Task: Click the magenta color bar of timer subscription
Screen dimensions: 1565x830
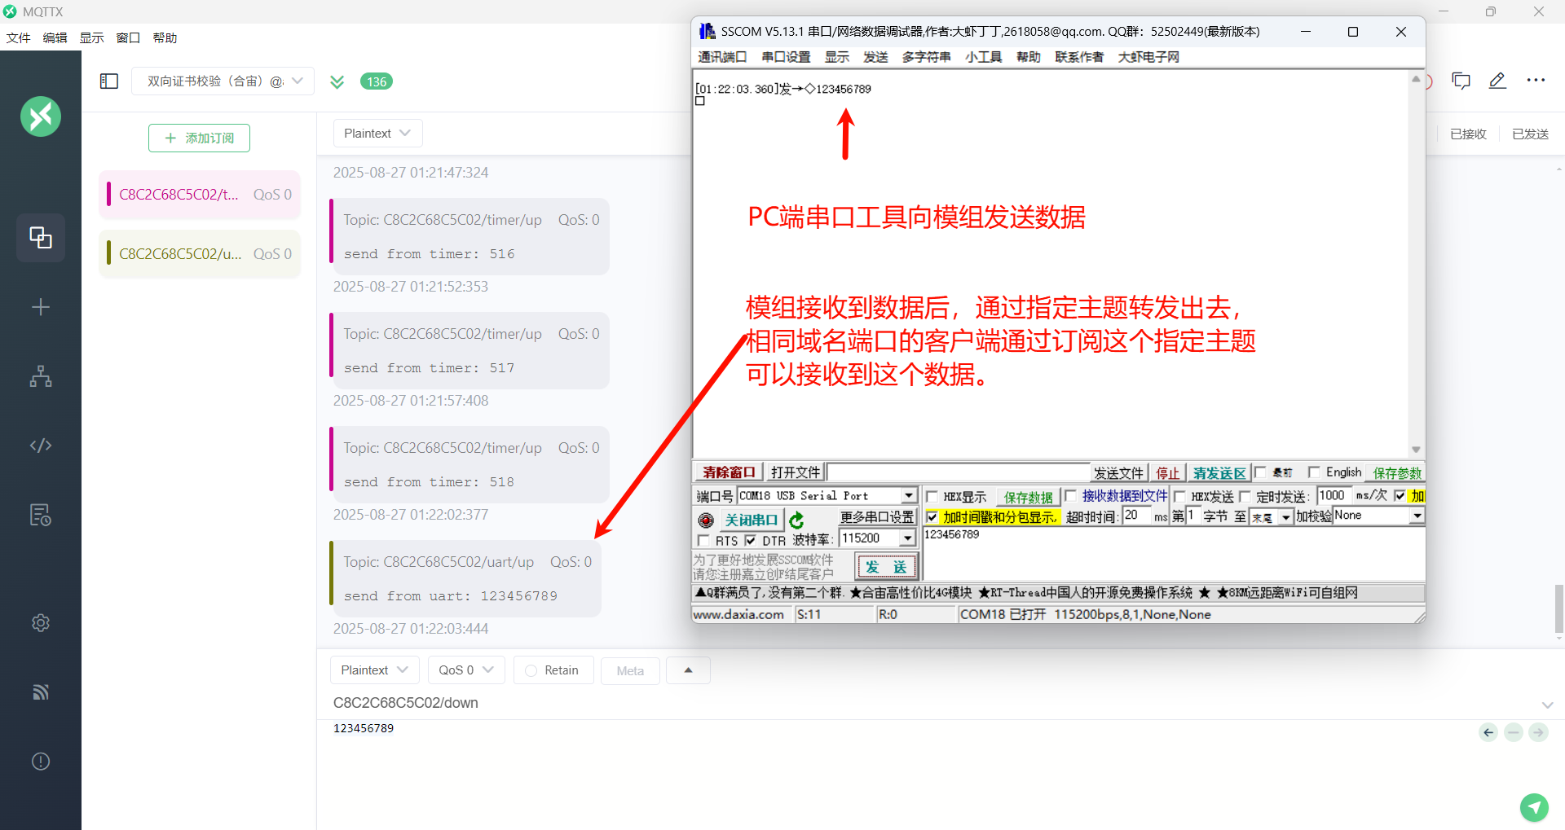Action: click(108, 195)
